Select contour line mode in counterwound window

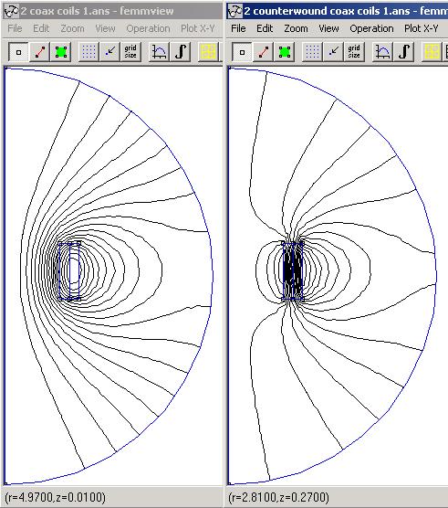263,52
